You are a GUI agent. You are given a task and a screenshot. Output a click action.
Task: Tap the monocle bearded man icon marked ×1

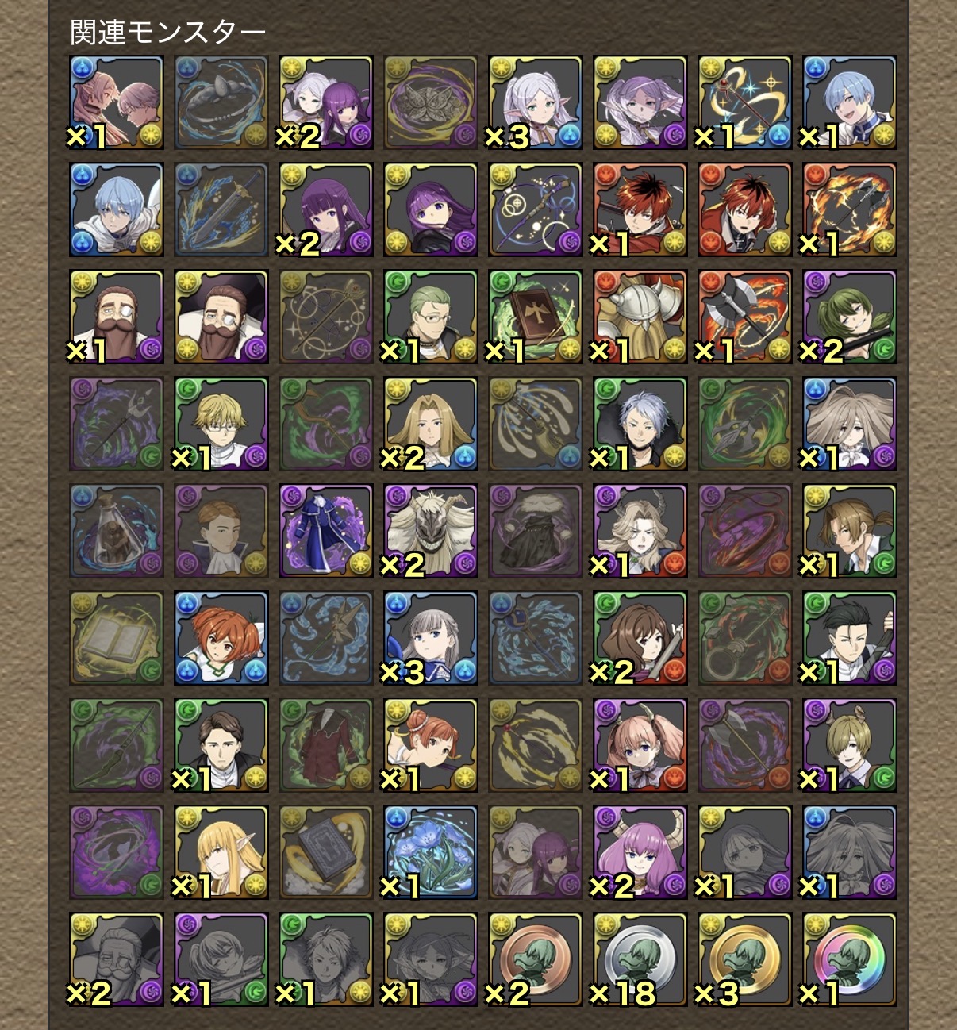(x=116, y=317)
